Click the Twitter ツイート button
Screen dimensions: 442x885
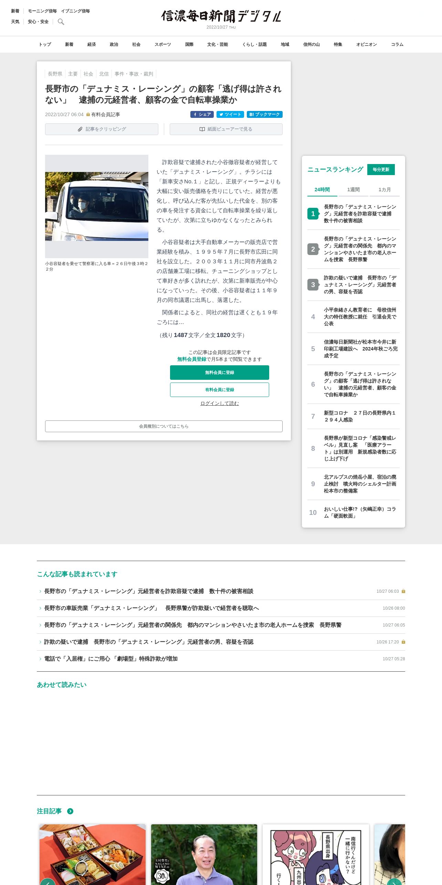point(230,114)
